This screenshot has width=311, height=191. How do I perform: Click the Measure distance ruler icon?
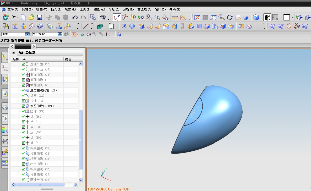[x=175, y=18]
